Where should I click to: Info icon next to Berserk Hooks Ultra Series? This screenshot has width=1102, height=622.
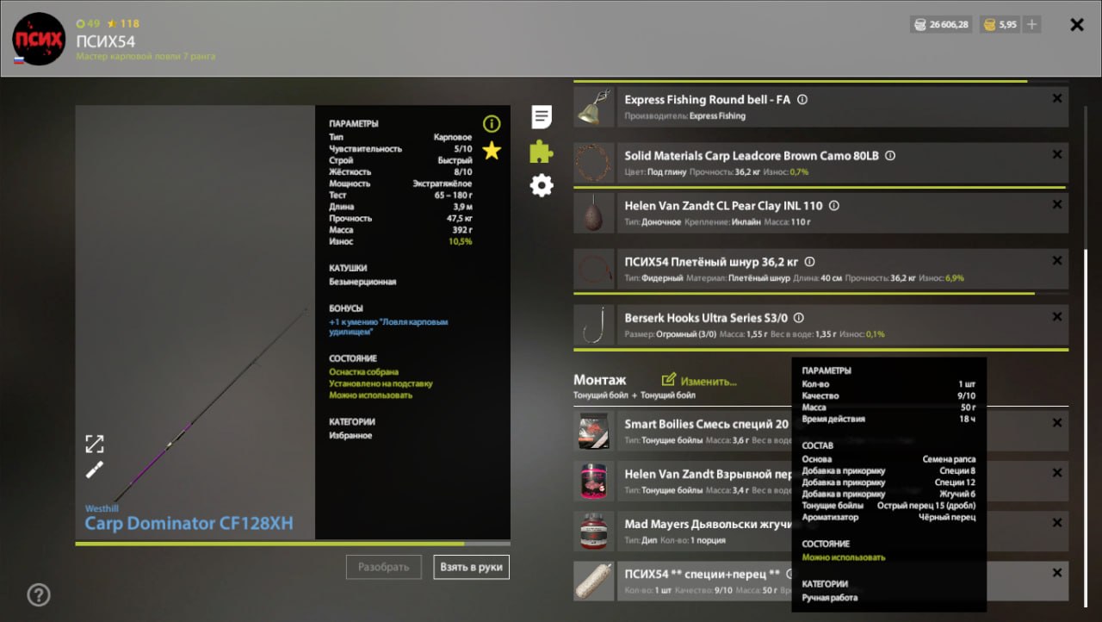point(798,318)
